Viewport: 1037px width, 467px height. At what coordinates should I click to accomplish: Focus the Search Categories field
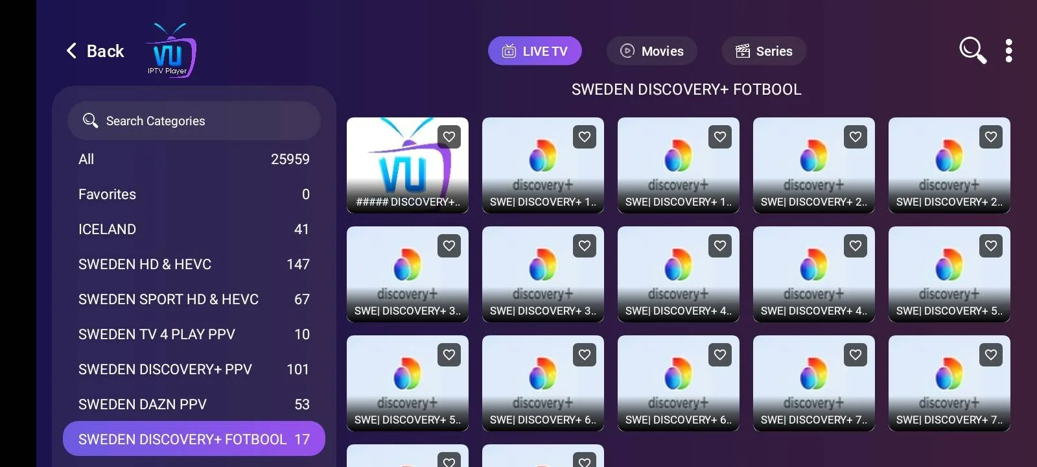point(194,121)
